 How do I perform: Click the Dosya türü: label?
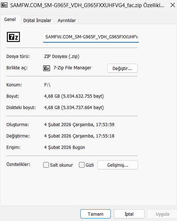[18, 56]
